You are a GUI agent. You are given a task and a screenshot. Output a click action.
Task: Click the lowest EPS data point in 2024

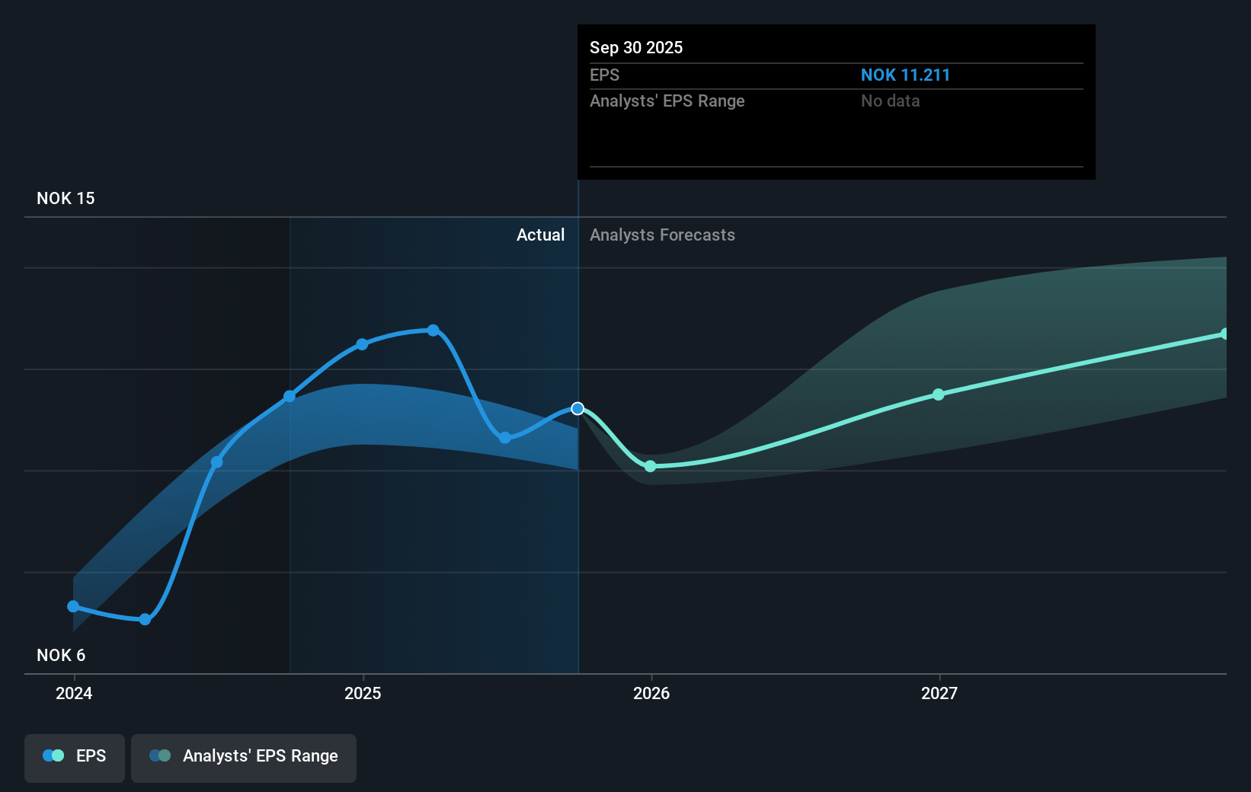(146, 619)
